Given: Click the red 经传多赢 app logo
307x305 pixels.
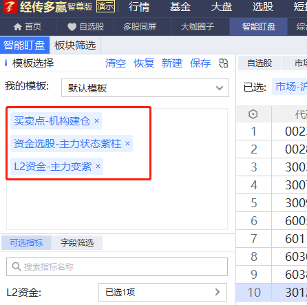Looking at the screenshot, I should 10,7.
